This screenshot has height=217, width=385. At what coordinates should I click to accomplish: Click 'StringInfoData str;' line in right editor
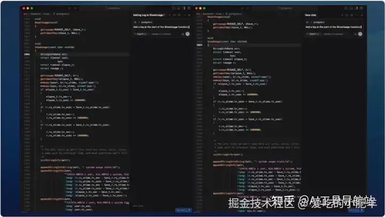pos(226,49)
